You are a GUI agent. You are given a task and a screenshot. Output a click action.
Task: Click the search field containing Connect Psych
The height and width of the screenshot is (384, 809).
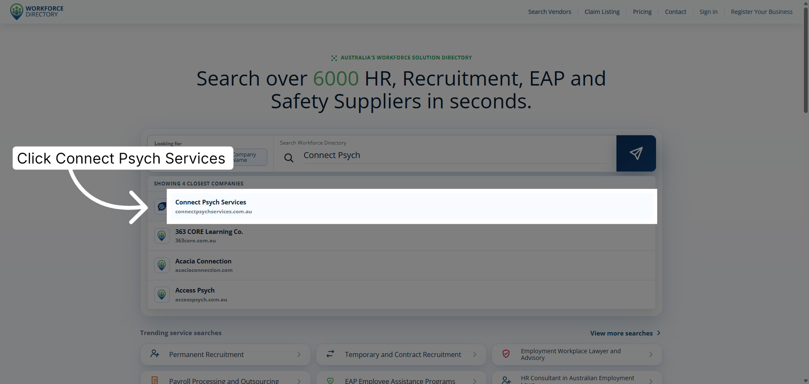click(x=455, y=156)
